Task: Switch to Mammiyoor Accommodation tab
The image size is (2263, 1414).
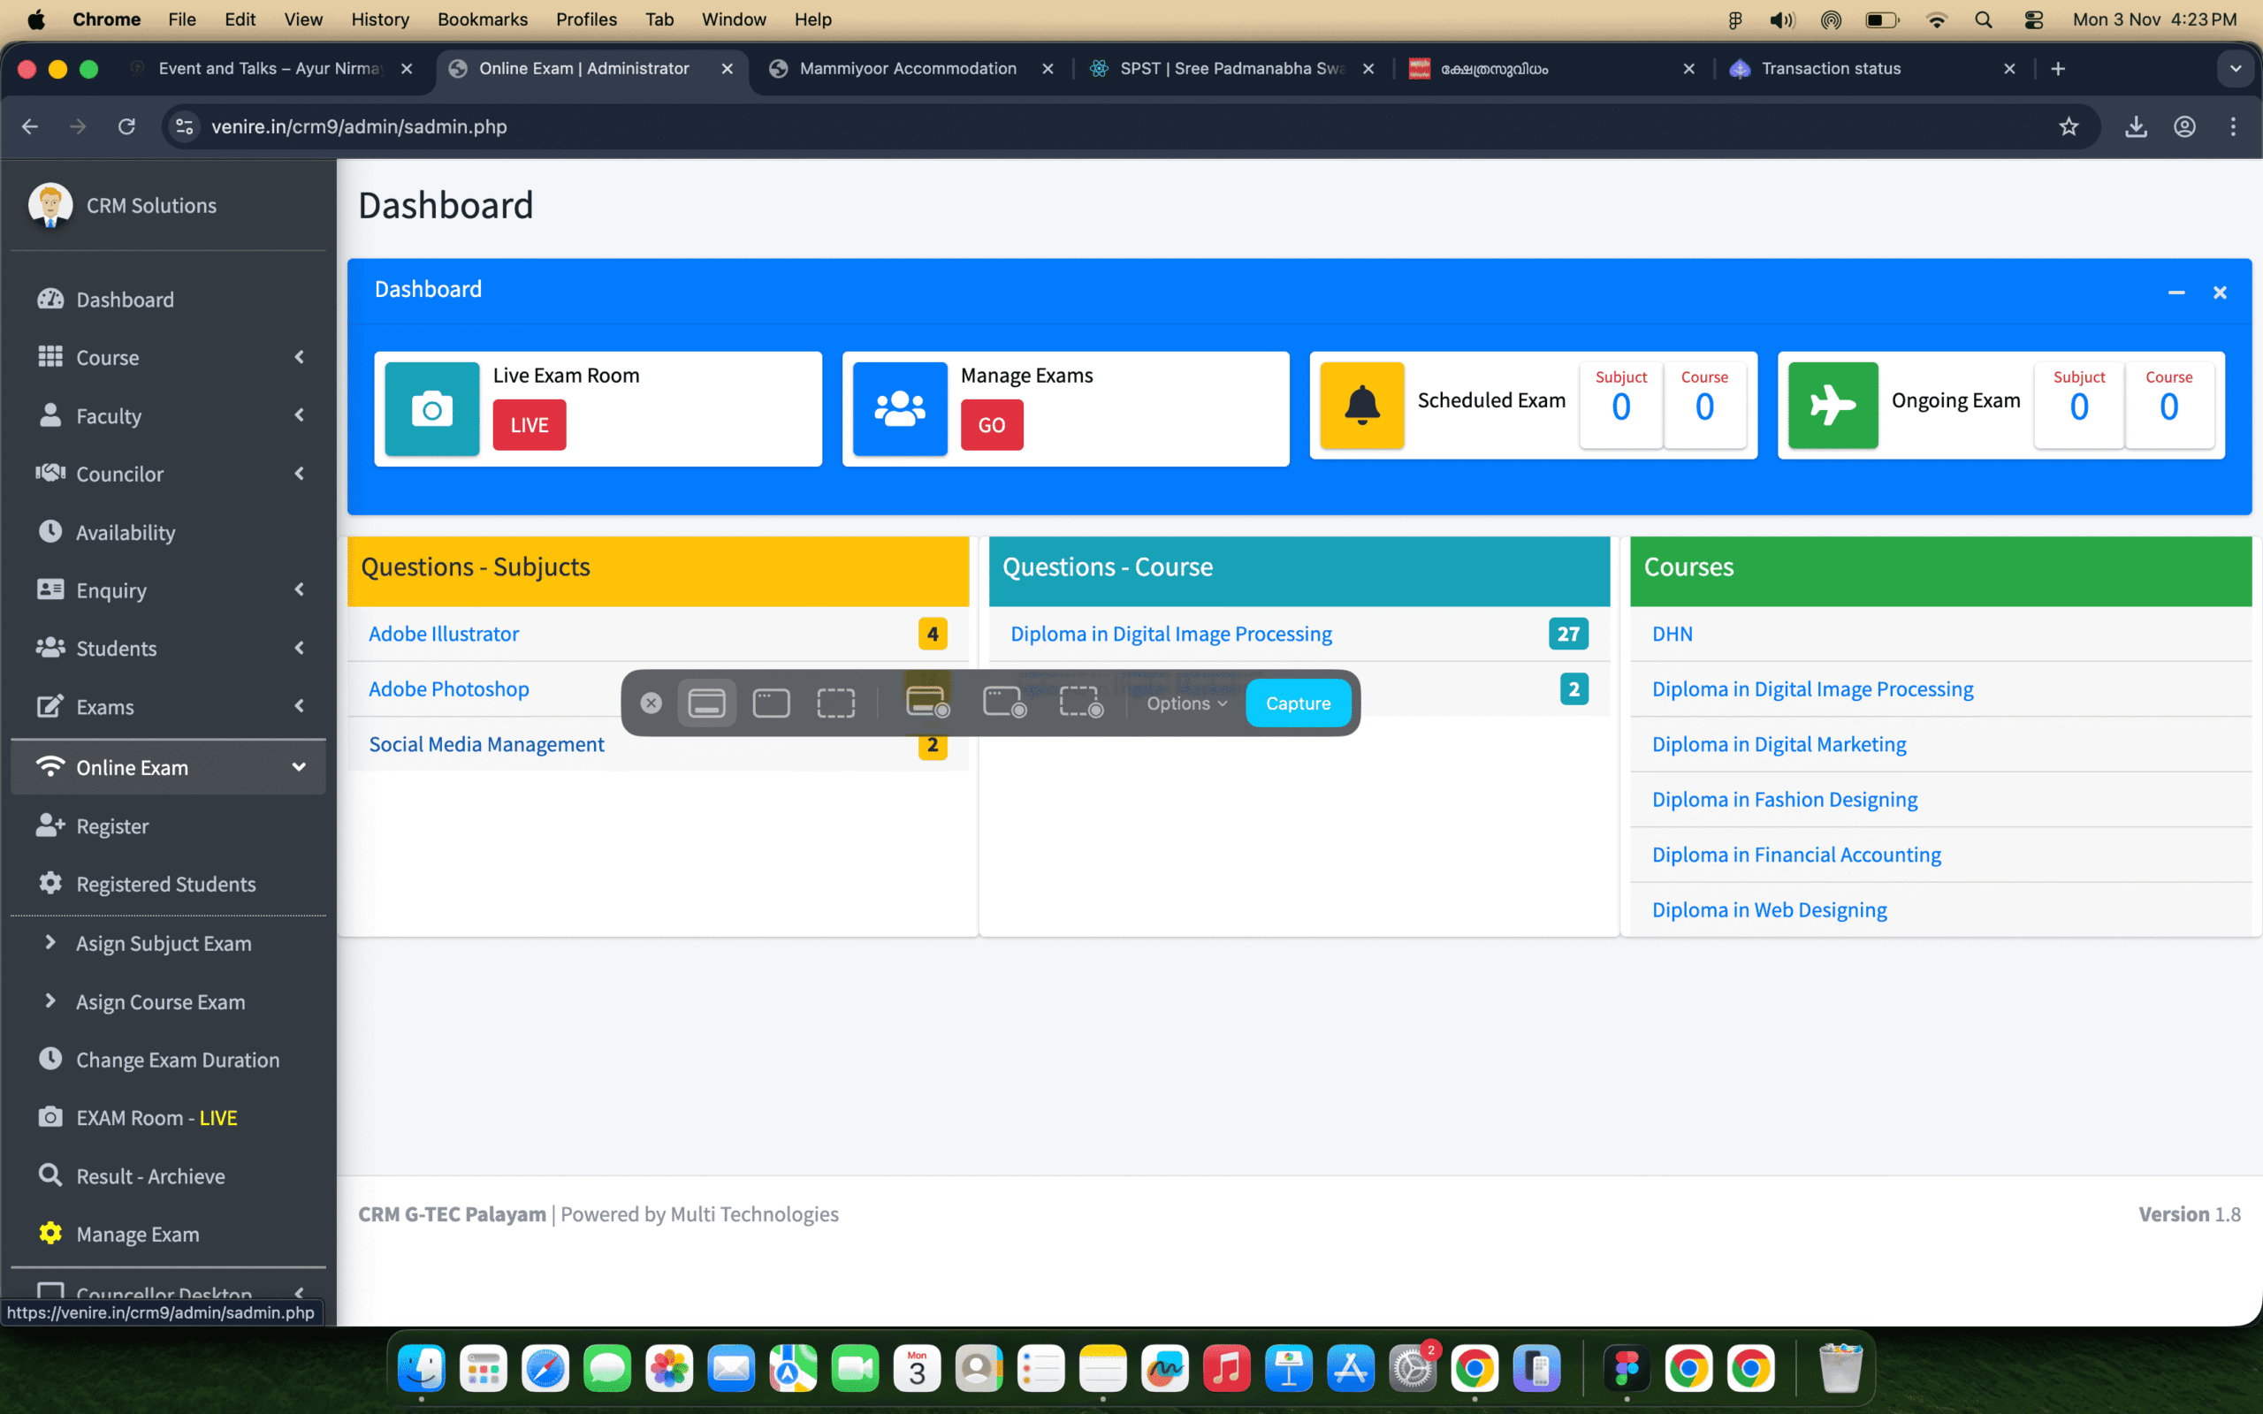Action: (x=907, y=68)
